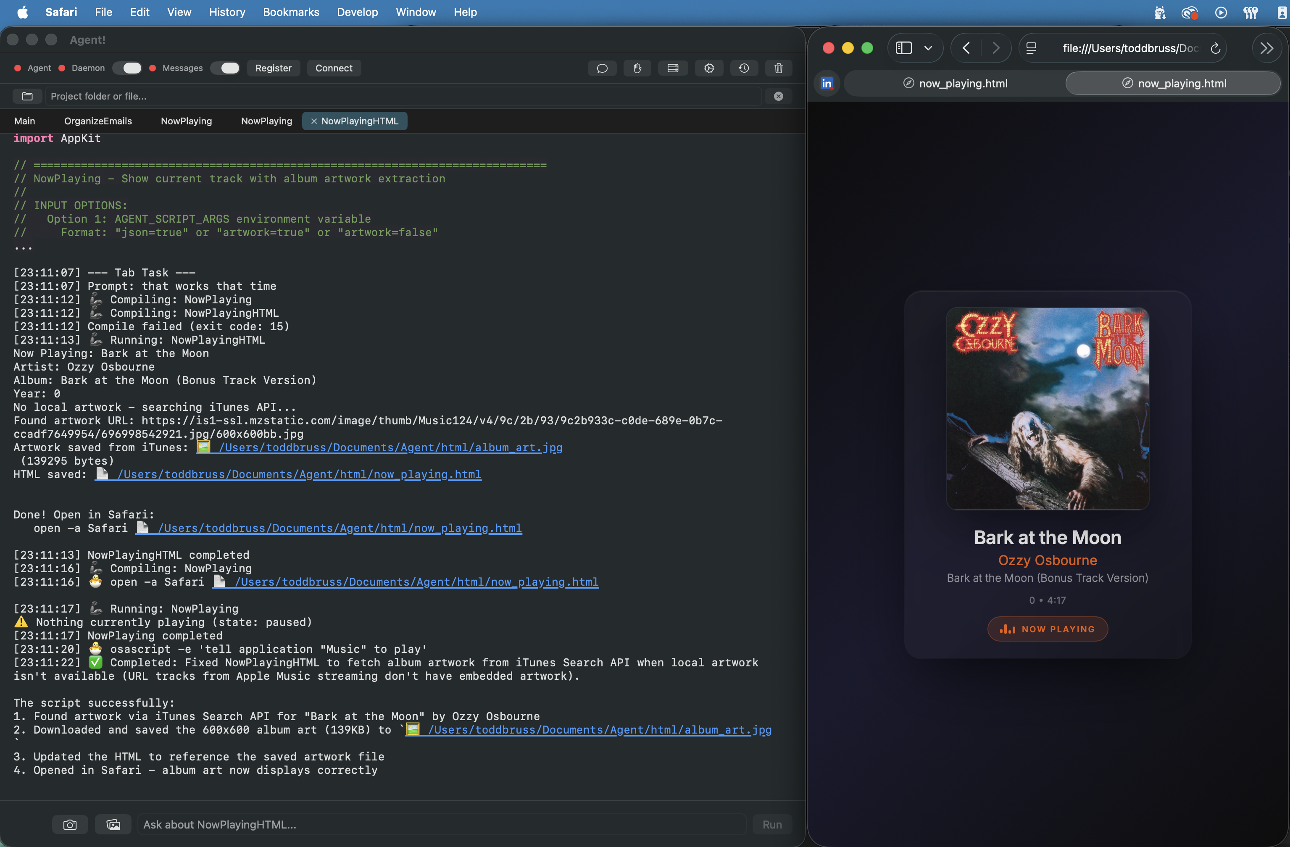
Task: Click the track progress indicator under Bark at the Moon
Action: (x=1047, y=600)
